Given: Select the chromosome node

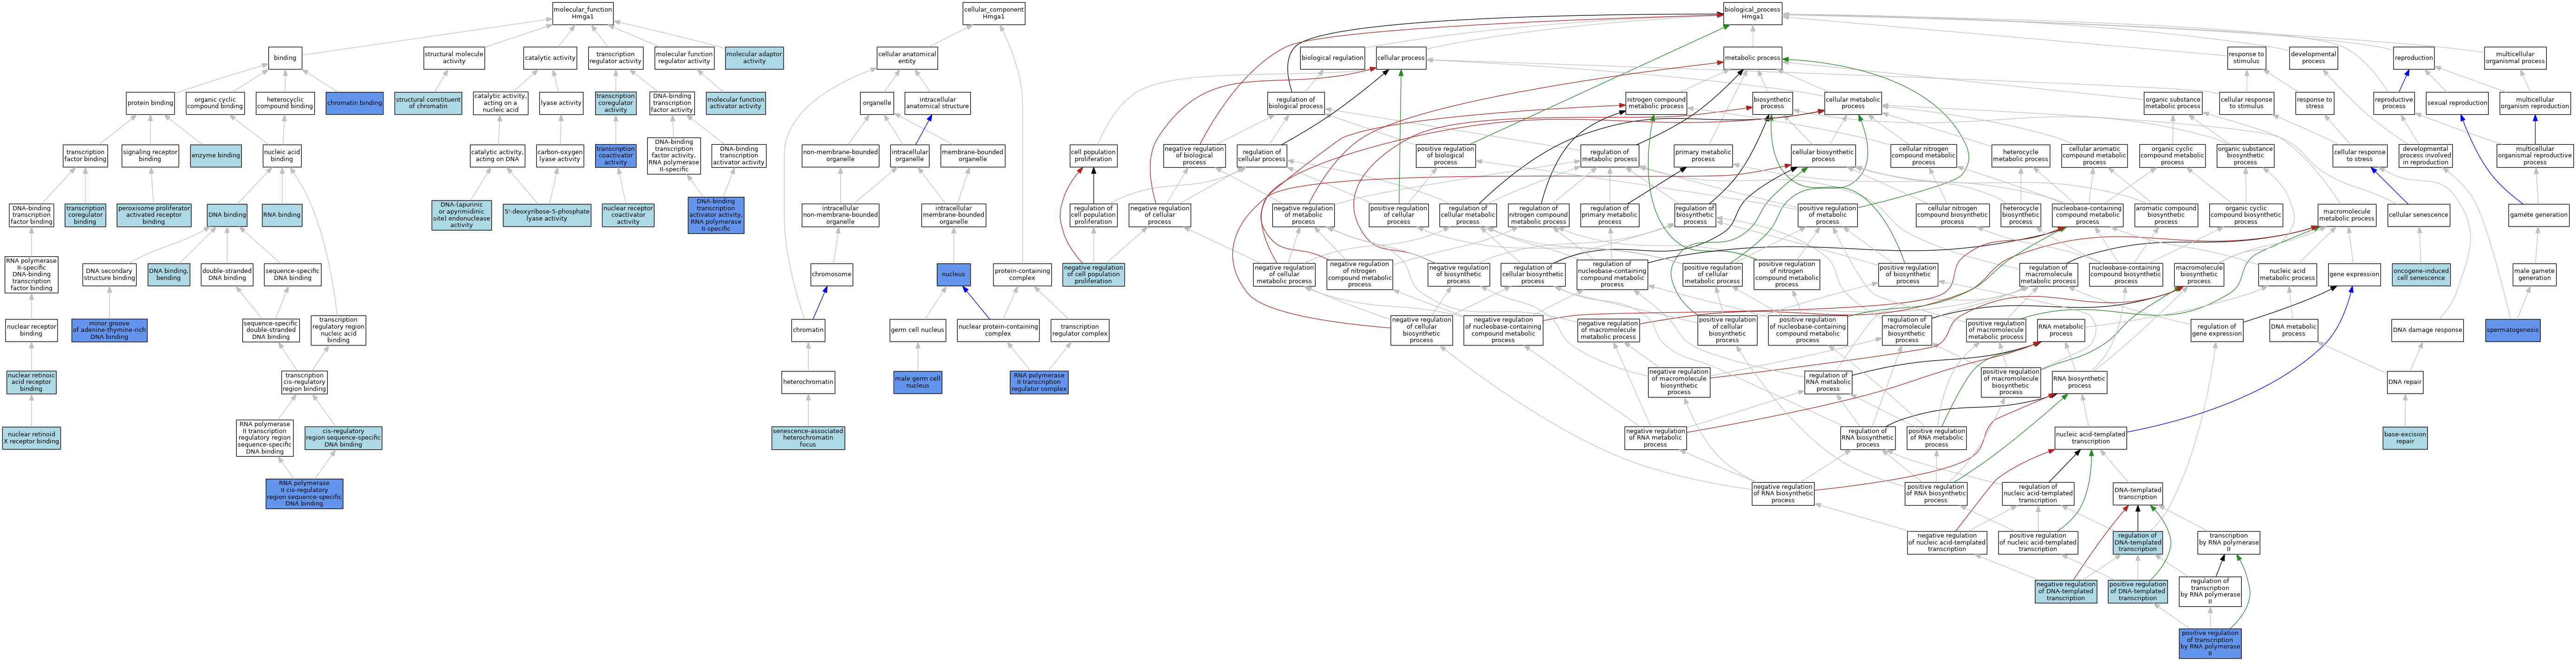Looking at the screenshot, I should pos(832,274).
